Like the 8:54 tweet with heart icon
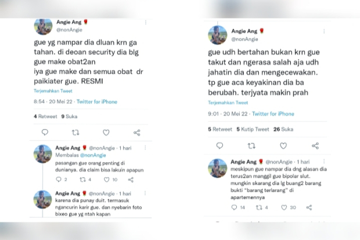The image size is (360, 240). pyautogui.click(x=106, y=132)
